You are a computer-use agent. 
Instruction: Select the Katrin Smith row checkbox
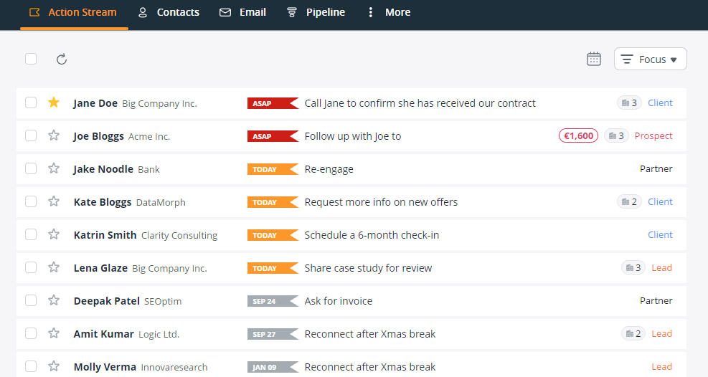click(x=31, y=234)
